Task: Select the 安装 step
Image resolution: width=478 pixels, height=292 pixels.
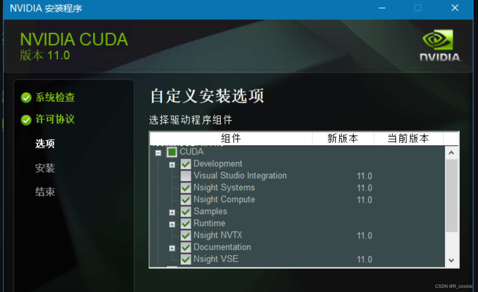Action: point(45,168)
